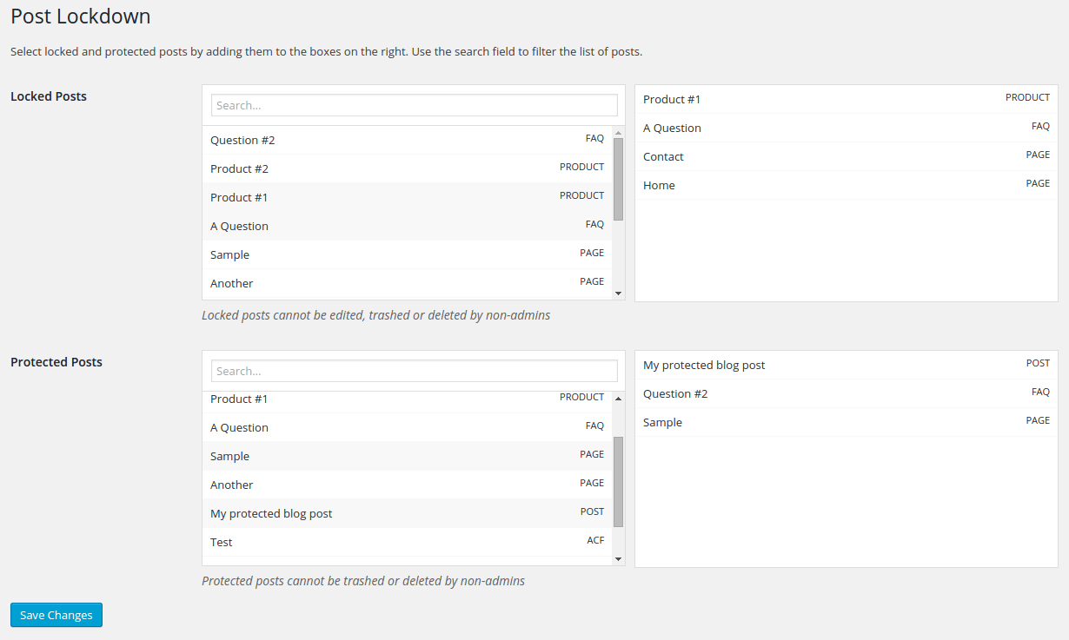The image size is (1069, 640).
Task: Select A Question in Locked Posts available list
Action: click(408, 226)
